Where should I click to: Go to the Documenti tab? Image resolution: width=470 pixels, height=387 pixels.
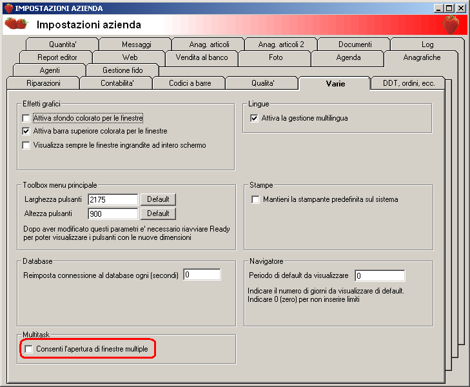pos(355,45)
